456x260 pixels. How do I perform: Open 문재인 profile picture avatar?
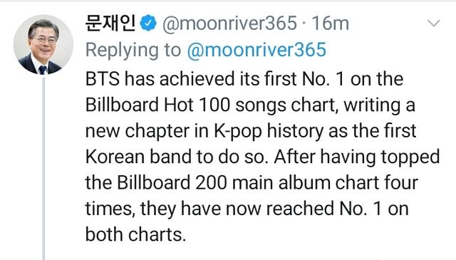point(43,45)
